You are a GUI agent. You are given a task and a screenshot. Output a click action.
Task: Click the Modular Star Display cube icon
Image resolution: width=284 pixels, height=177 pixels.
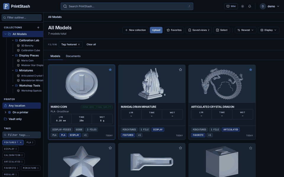pos(18,65)
